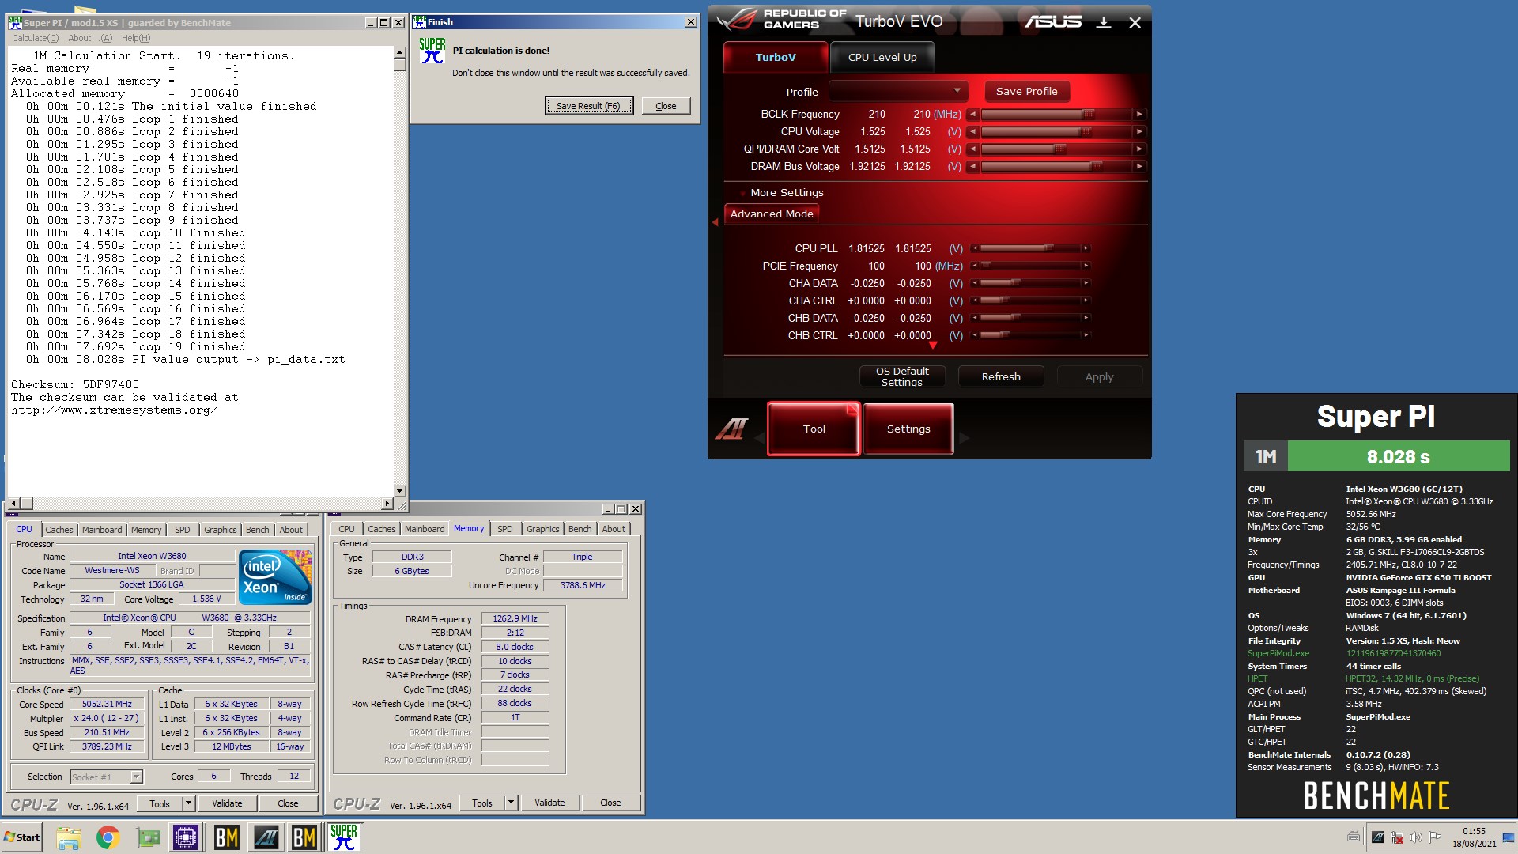Screen dimensions: 1518x854
Task: Click Validate in the left CPU-Z window
Action: tap(227, 803)
